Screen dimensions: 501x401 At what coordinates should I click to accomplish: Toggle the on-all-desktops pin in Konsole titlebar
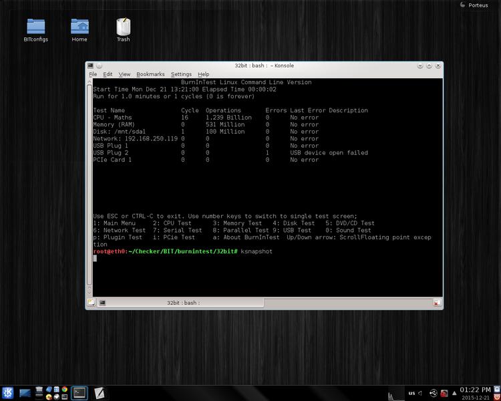click(x=100, y=65)
